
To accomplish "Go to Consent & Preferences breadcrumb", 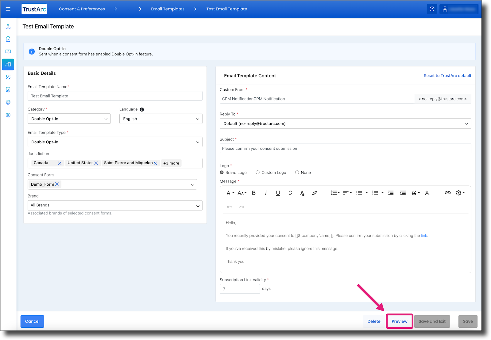I will (82, 9).
